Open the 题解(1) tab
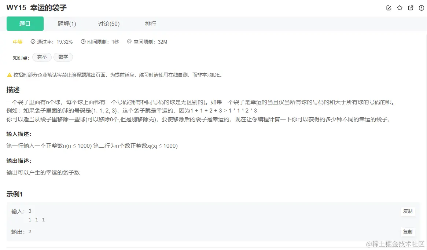427x250 pixels. [67, 24]
